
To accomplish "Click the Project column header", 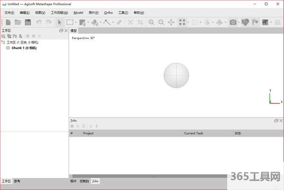I will pos(88,133).
